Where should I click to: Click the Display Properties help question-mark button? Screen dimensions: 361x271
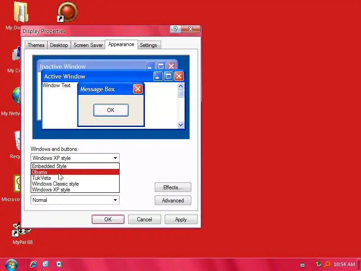click(176, 29)
